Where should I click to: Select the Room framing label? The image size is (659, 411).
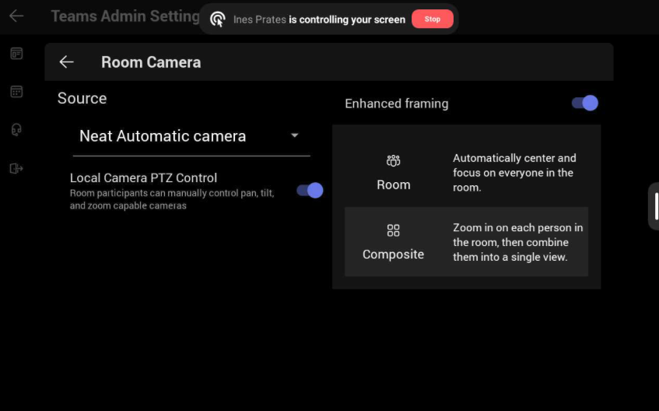pyautogui.click(x=393, y=185)
